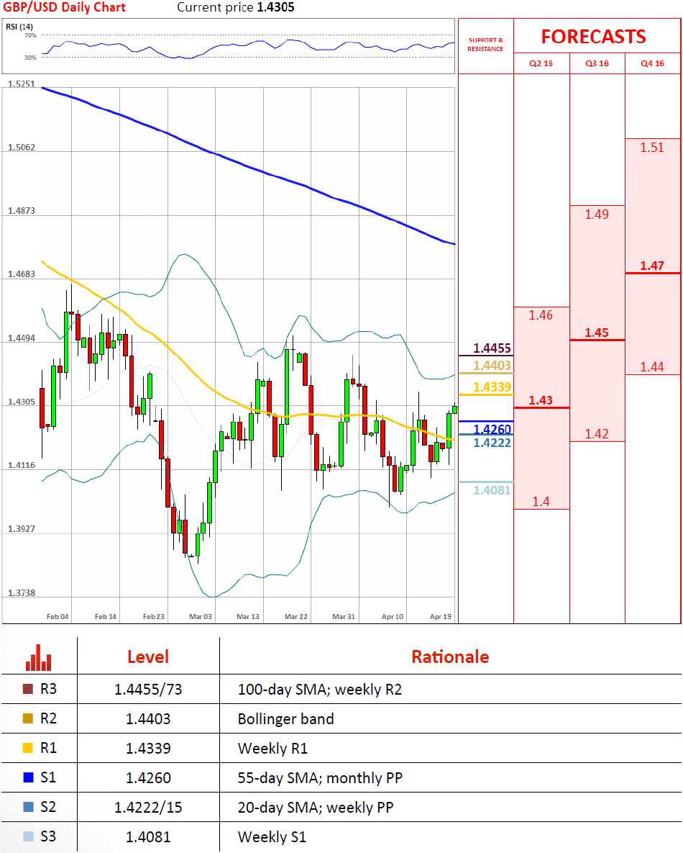This screenshot has width=683, height=853.
Task: Click the S3 row label in table
Action: pyautogui.click(x=48, y=836)
